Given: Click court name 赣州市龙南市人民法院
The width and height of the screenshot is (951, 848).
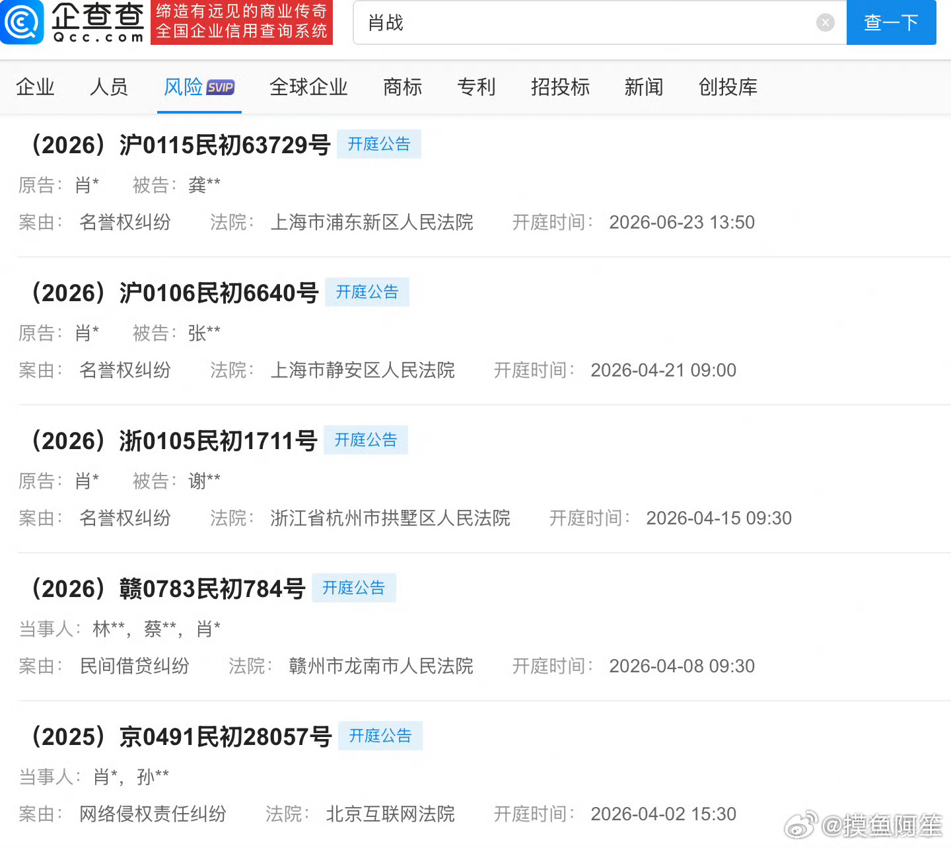Looking at the screenshot, I should [x=381, y=666].
